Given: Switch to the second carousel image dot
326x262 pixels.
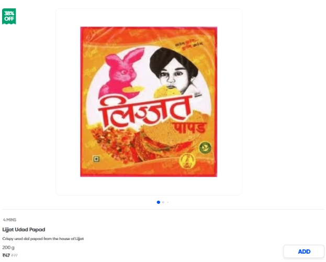Looking at the screenshot, I should click(163, 202).
